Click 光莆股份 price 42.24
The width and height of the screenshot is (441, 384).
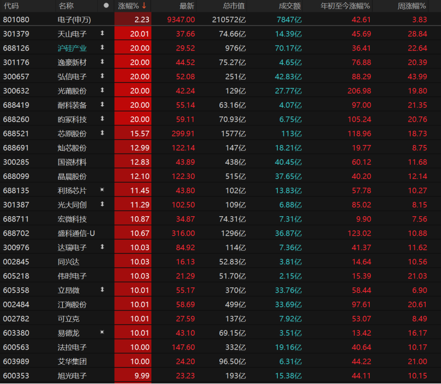[185, 91]
